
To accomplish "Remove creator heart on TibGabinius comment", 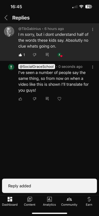I will pos(60,55).
